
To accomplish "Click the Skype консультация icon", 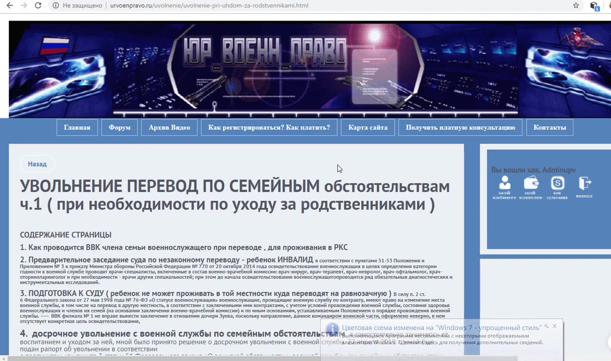I will tap(557, 188).
